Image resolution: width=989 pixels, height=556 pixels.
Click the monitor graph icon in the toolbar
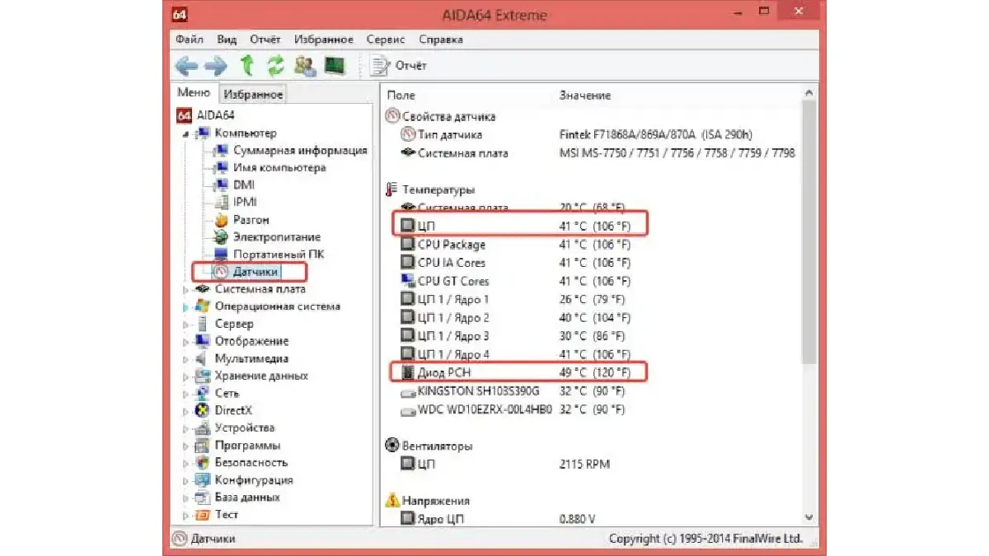(334, 65)
